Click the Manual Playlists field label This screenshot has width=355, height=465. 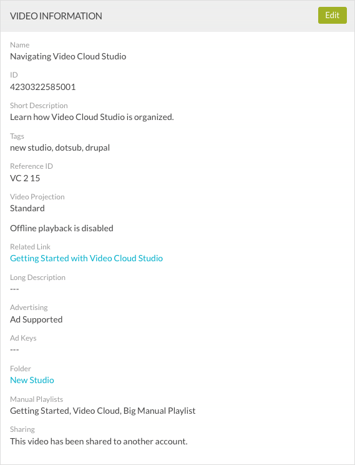(x=36, y=399)
